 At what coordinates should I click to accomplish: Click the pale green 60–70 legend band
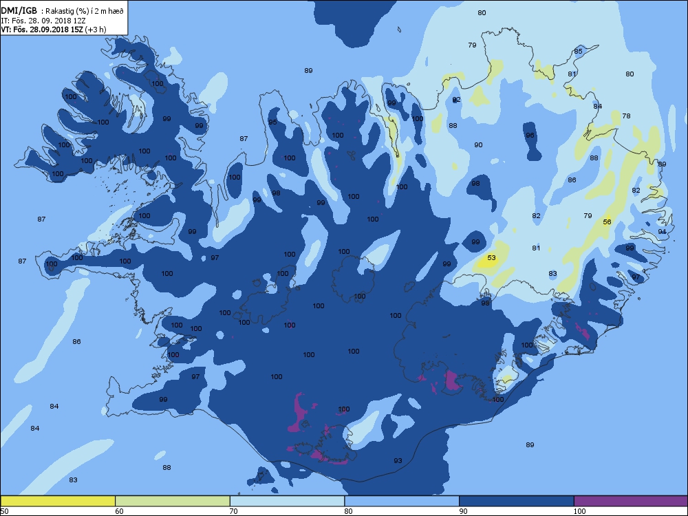tap(173, 501)
